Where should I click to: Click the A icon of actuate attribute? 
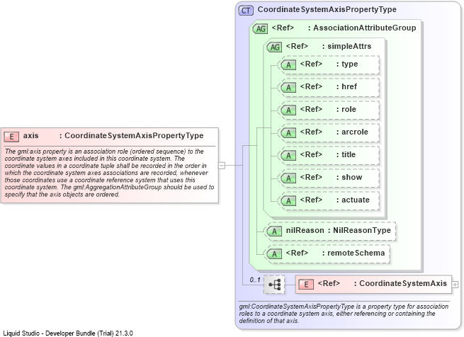pos(288,201)
